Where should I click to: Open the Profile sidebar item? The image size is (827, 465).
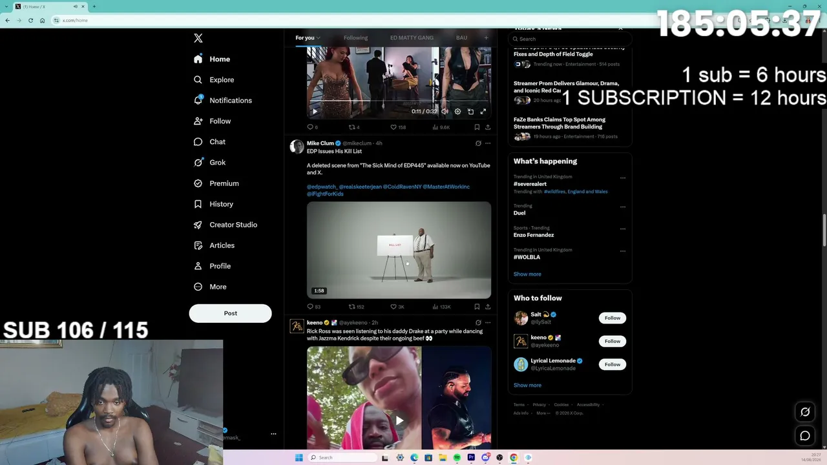pyautogui.click(x=212, y=266)
